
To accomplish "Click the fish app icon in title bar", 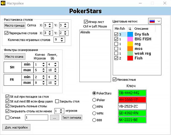I will tap(3, 3).
